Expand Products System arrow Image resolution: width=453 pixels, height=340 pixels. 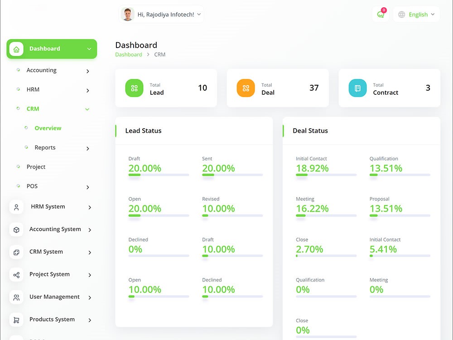coord(90,320)
